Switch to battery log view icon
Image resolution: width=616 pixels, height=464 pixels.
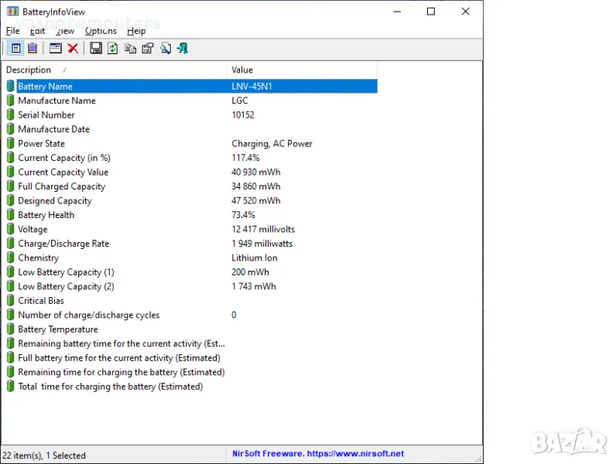click(32, 49)
